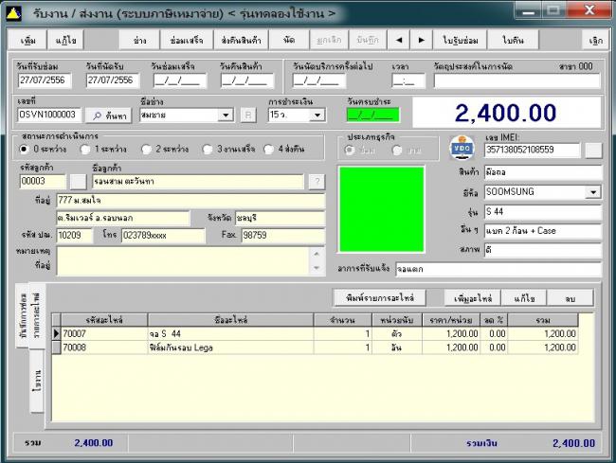Switch to the รายการอะไหล่ vertical tab
Image resolution: width=616 pixels, height=463 pixels.
point(38,316)
